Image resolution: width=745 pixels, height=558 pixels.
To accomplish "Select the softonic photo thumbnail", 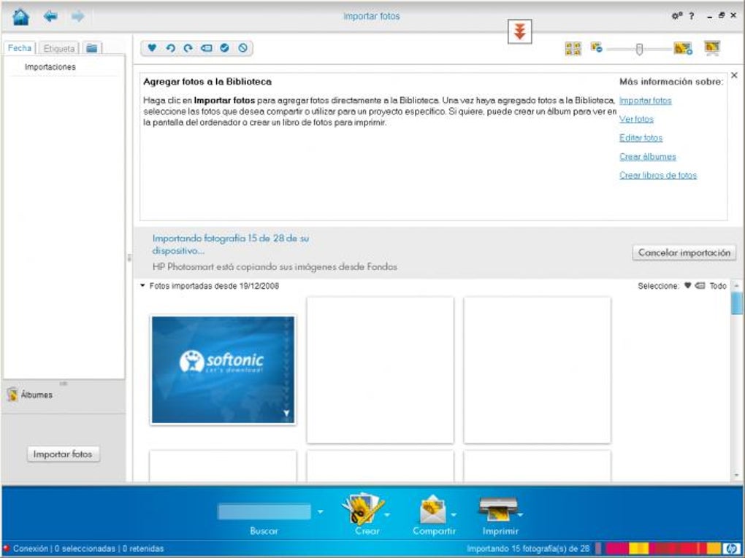I will click(x=223, y=370).
